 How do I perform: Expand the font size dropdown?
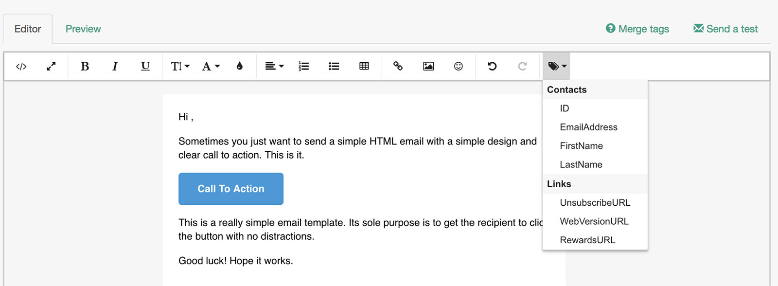[x=180, y=66]
